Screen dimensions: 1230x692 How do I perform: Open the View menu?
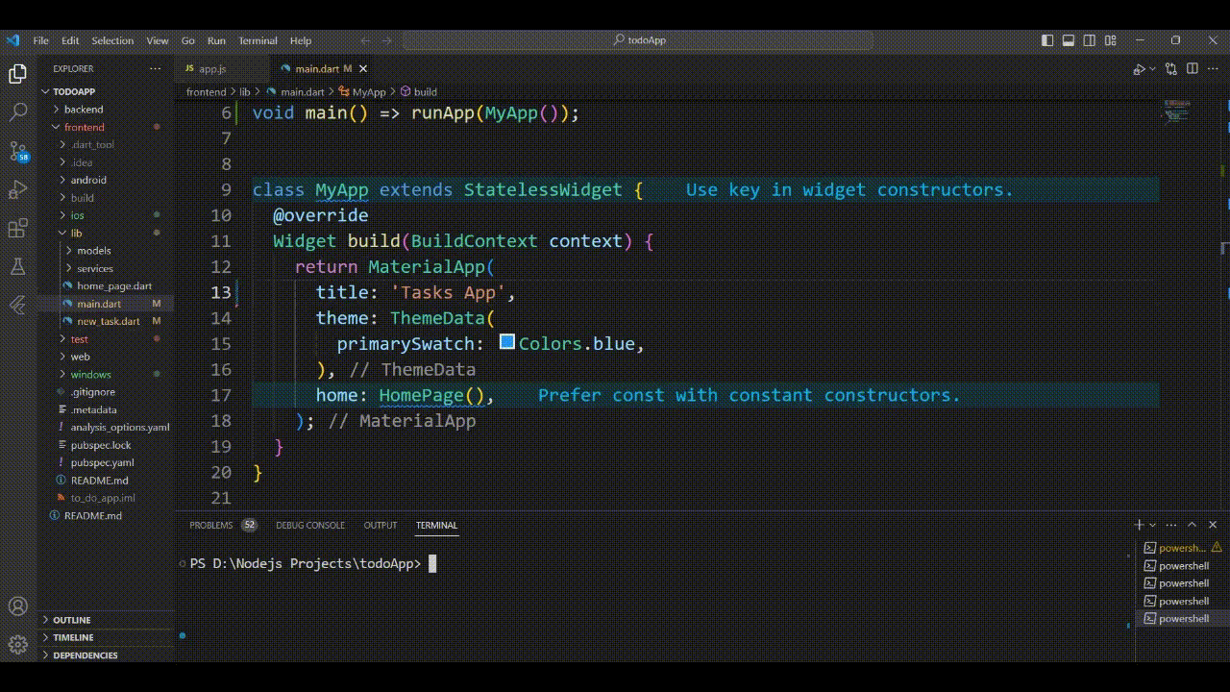(x=158, y=40)
